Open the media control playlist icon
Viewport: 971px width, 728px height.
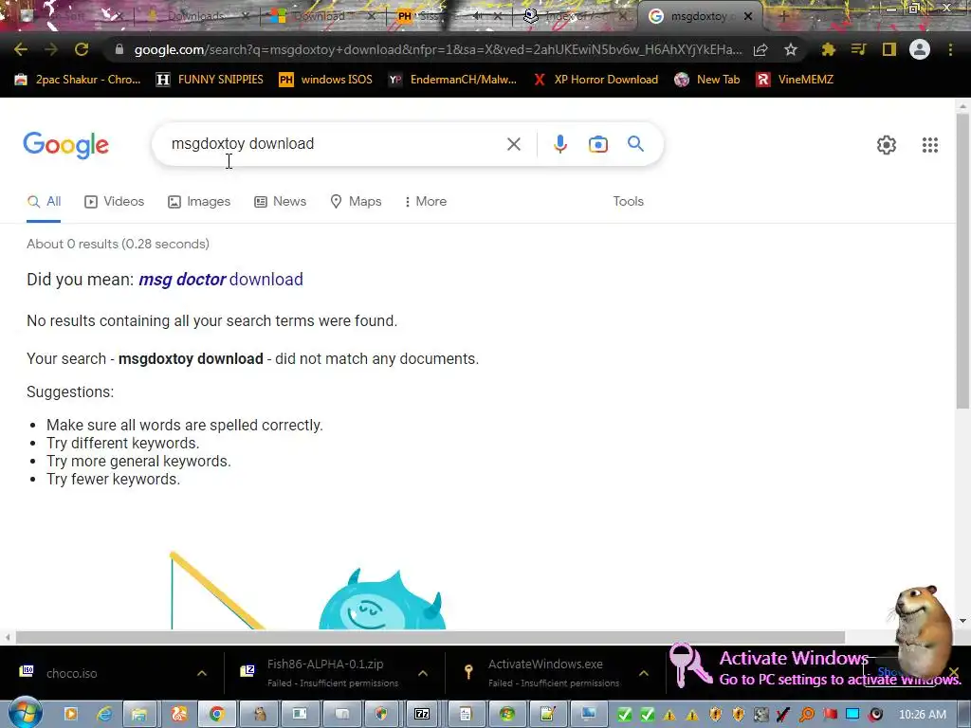tap(858, 49)
